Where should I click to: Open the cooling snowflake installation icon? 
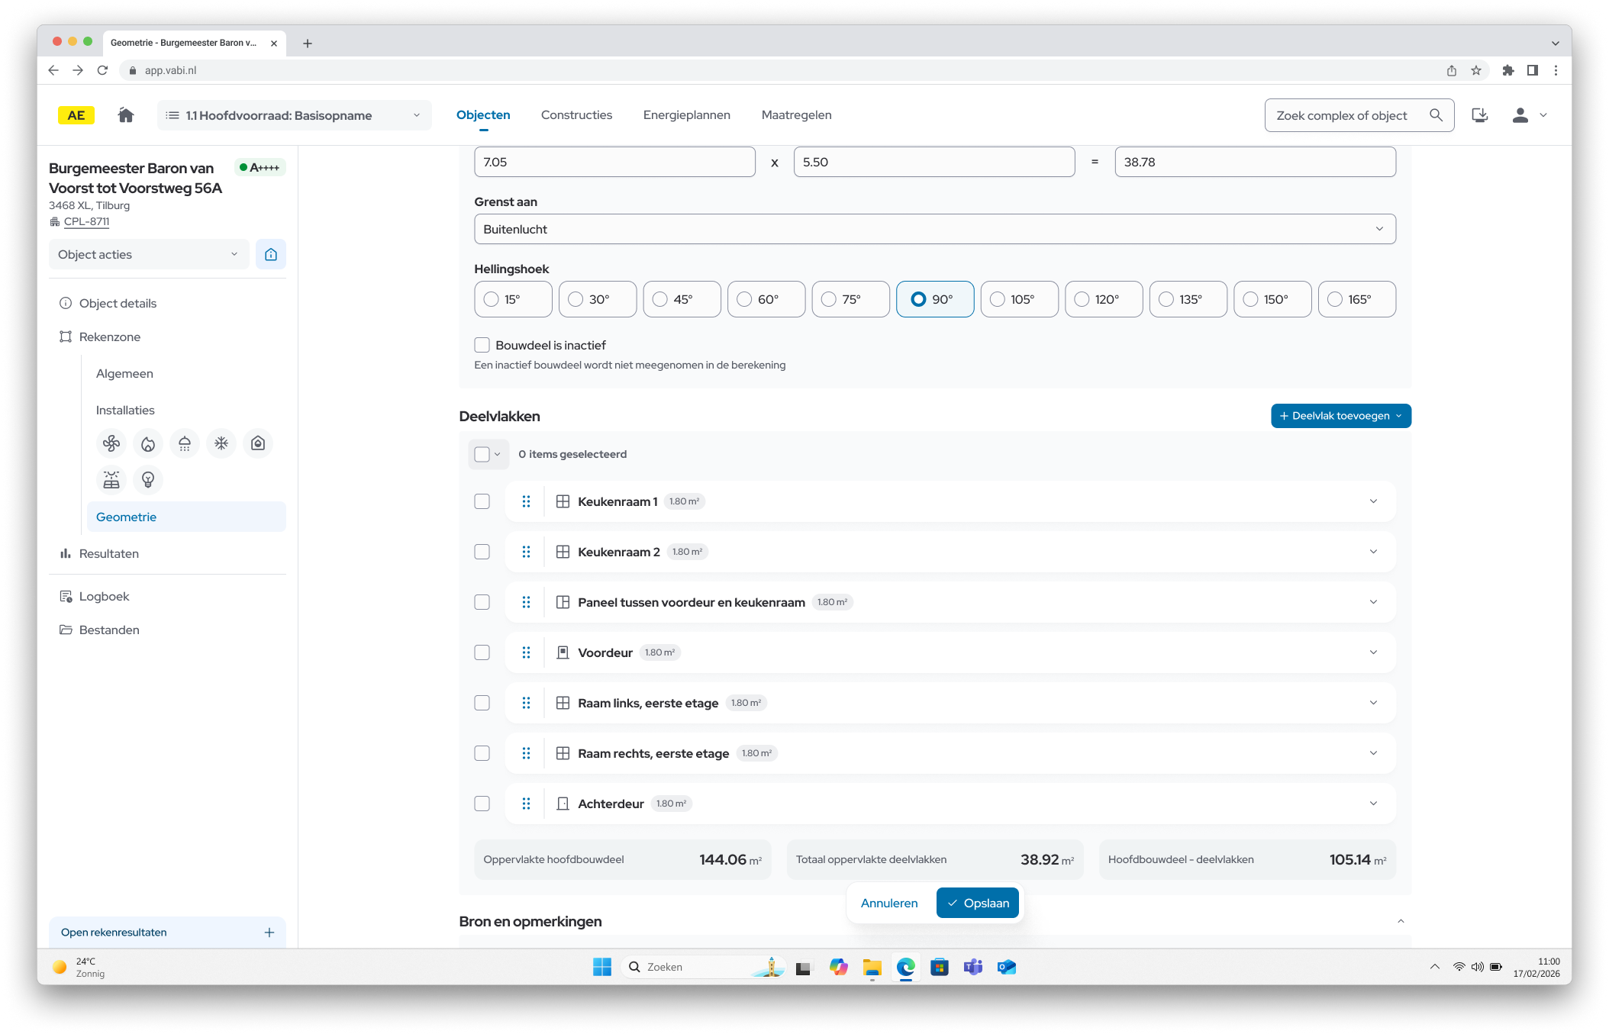[221, 443]
